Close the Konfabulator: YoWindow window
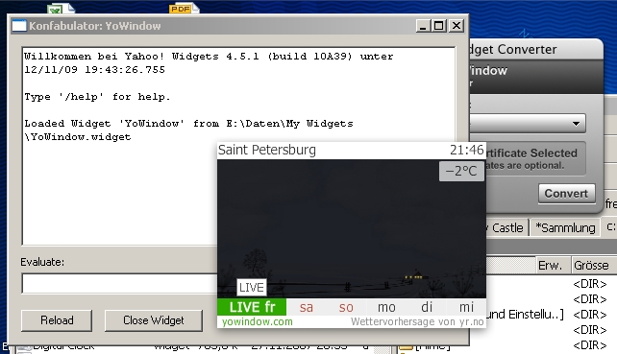This screenshot has height=354, width=617. [457, 26]
